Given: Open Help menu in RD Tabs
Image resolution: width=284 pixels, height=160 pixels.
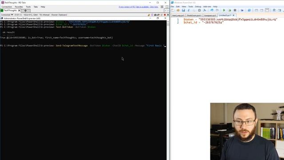Looking at the screenshot, I should tap(43, 7).
